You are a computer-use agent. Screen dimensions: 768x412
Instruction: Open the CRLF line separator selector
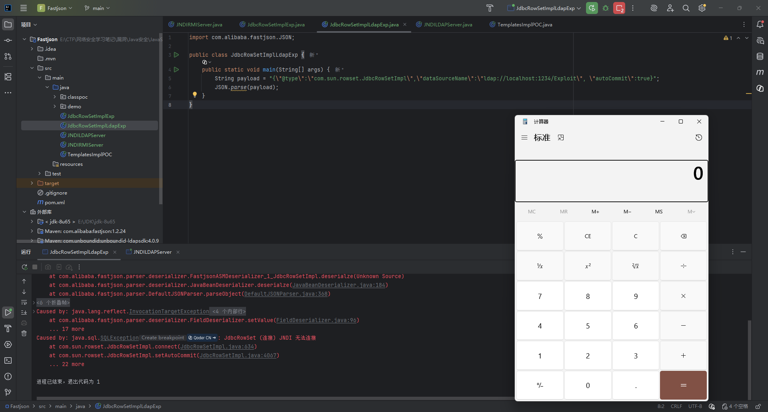pos(676,406)
